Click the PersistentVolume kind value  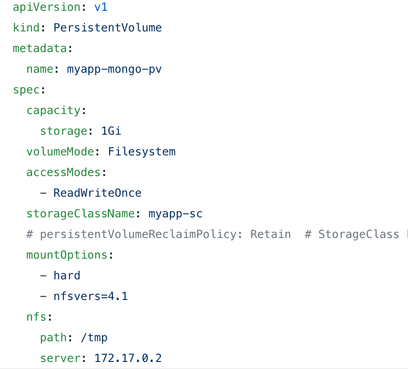click(108, 28)
